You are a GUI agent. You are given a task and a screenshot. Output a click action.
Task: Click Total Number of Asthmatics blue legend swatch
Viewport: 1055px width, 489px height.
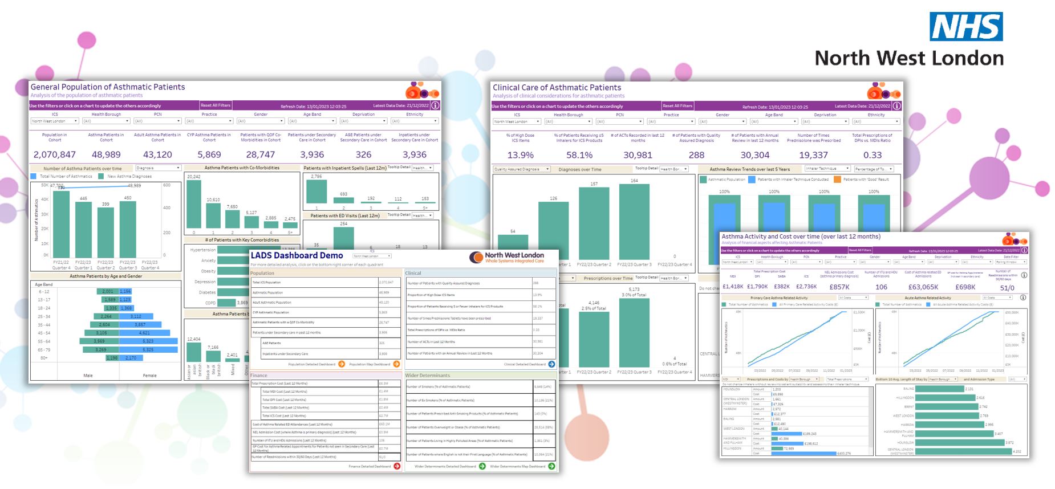click(x=33, y=176)
